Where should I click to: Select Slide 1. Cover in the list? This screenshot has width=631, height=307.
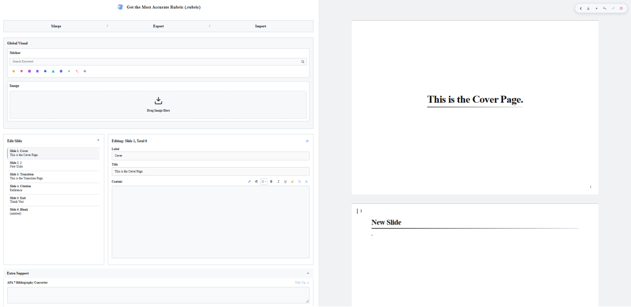(x=53, y=153)
